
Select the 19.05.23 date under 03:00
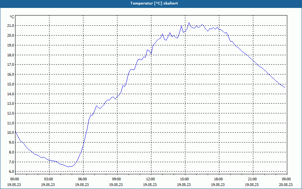pyautogui.click(x=48, y=184)
